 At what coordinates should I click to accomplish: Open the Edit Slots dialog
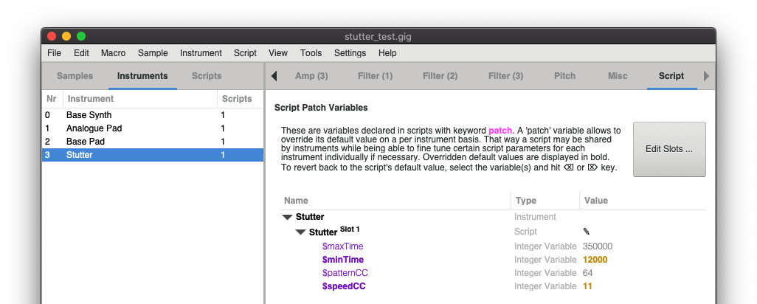pos(669,149)
